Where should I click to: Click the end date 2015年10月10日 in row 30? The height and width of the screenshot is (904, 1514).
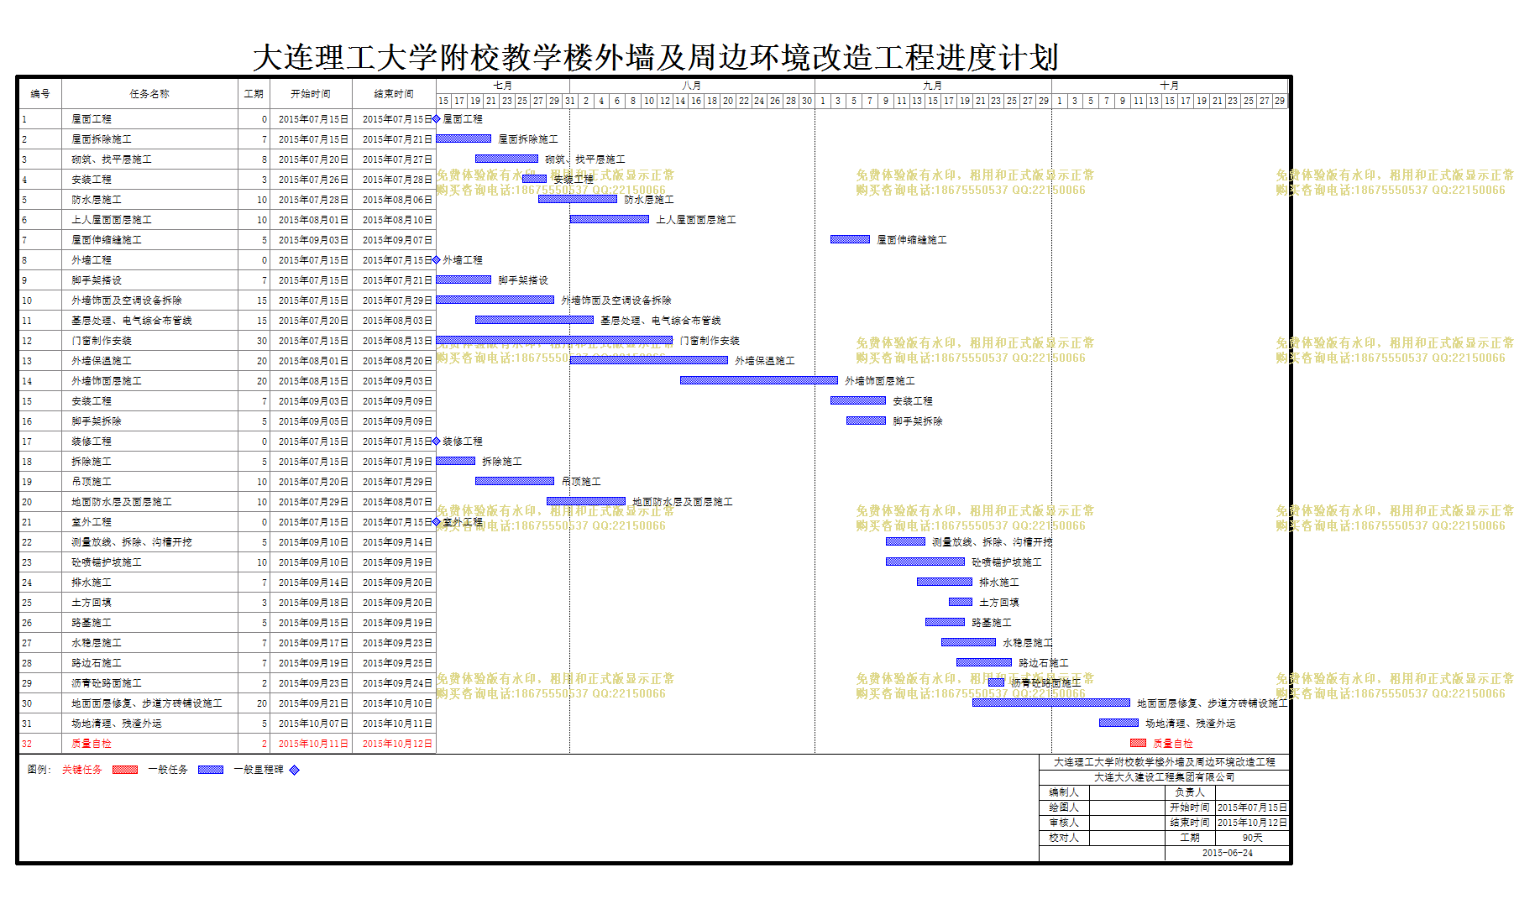pos(397,703)
